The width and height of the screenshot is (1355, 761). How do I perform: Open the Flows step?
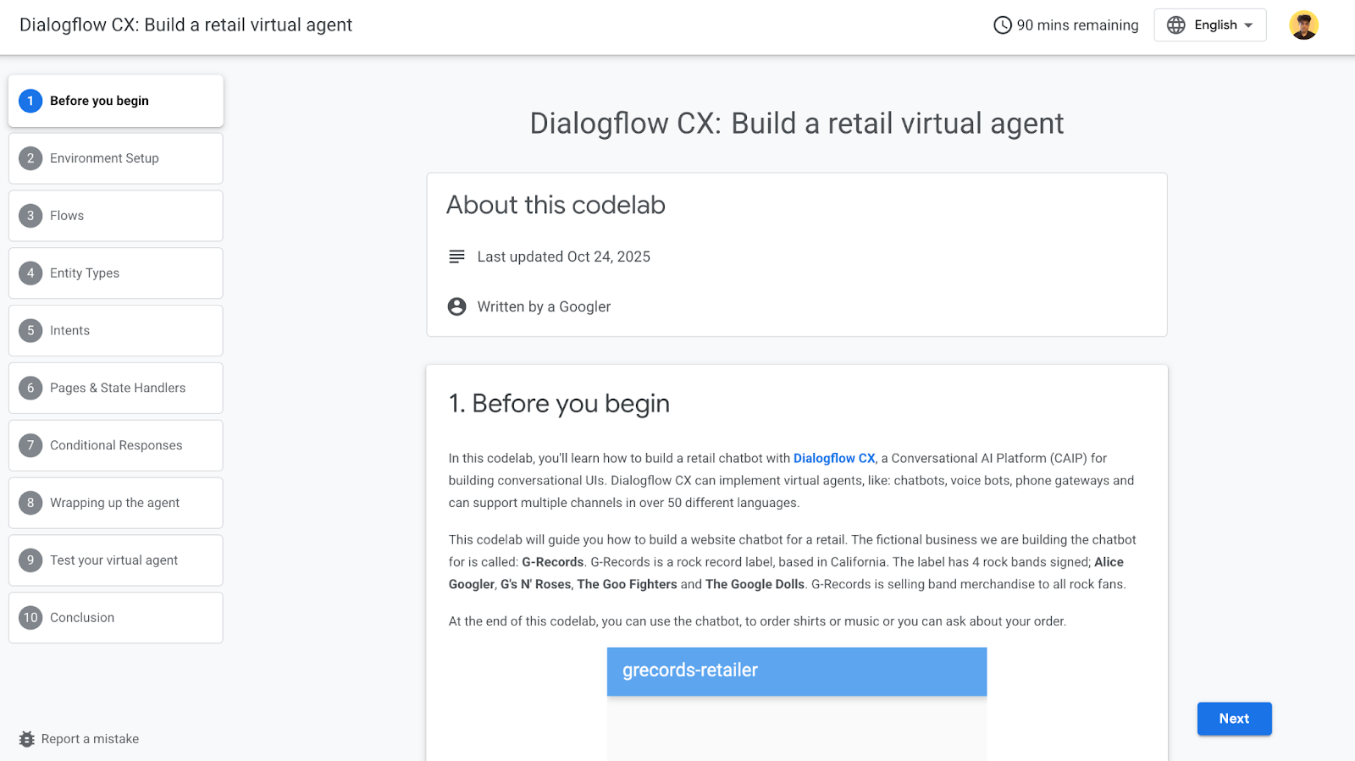click(116, 216)
